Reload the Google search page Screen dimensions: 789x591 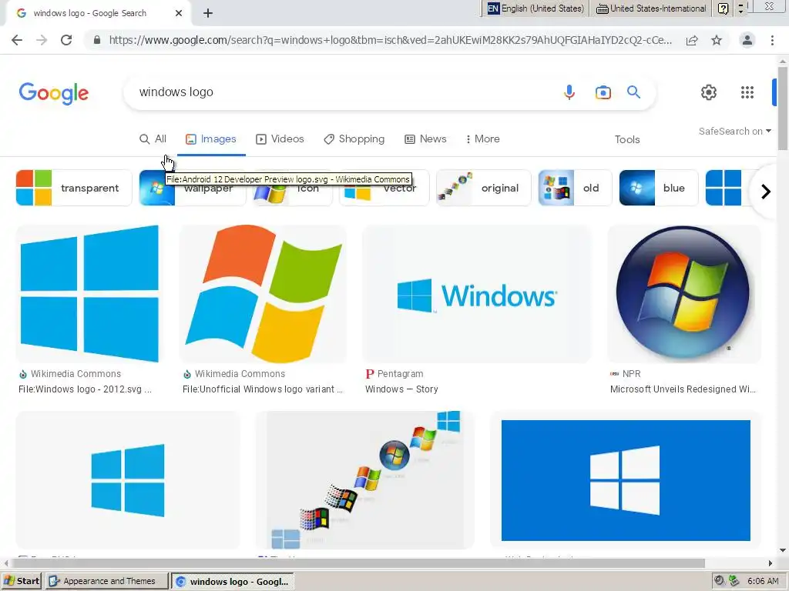[66, 40]
